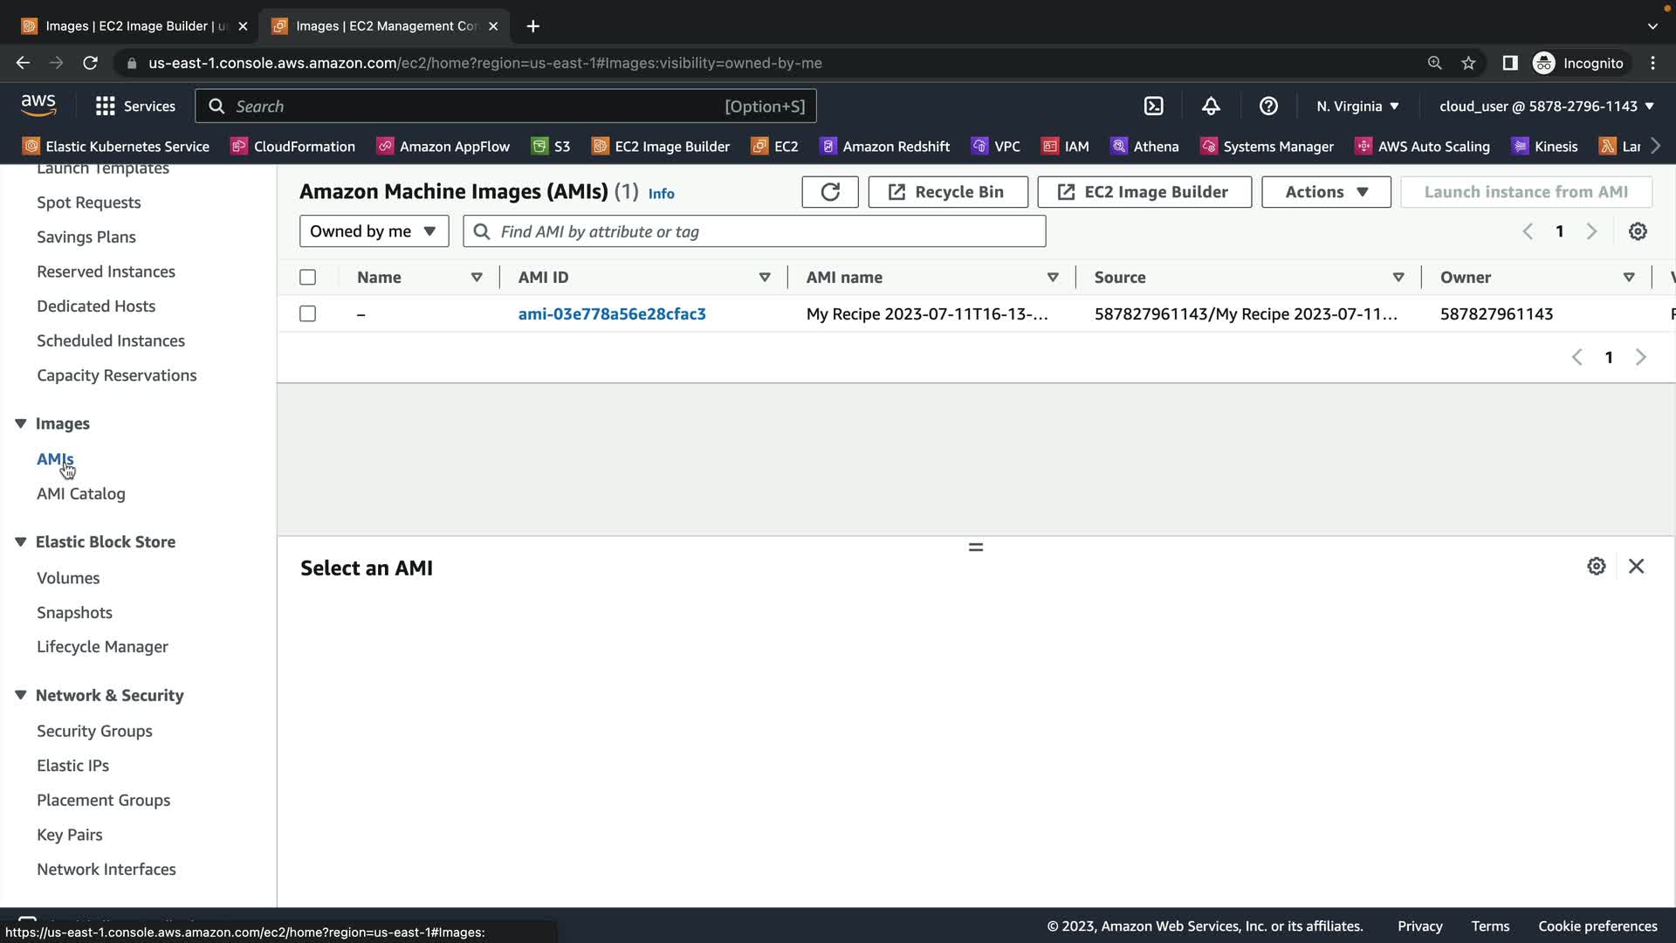Select the ami-03e778a56e28cfac3 row checkbox
Viewport: 1676px width, 943px height.
pyautogui.click(x=307, y=313)
